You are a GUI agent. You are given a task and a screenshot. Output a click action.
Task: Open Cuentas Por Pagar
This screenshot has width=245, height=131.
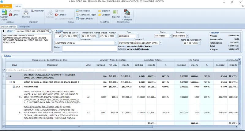click(86, 15)
